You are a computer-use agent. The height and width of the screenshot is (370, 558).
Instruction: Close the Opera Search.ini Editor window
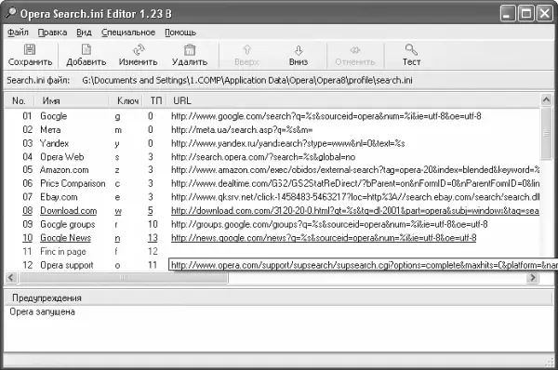544,14
